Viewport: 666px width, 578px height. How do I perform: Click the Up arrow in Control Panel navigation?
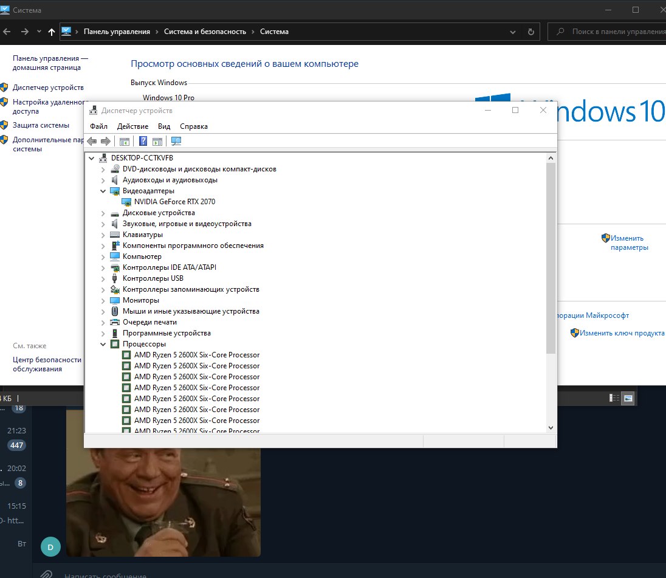coord(52,32)
